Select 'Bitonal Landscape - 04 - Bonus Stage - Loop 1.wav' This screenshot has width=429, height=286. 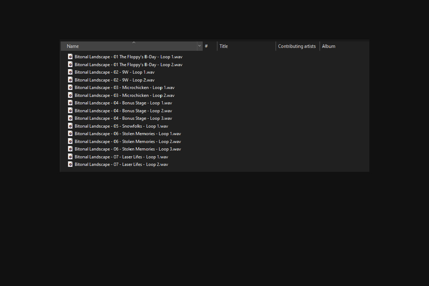[x=123, y=103]
